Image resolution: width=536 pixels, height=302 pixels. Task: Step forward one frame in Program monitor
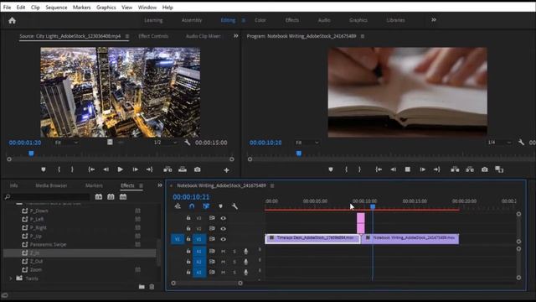(x=422, y=169)
